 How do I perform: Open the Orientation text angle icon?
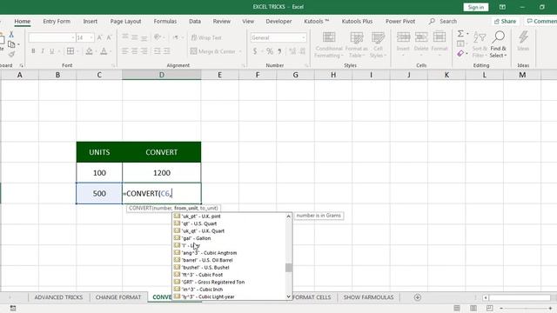coord(158,37)
